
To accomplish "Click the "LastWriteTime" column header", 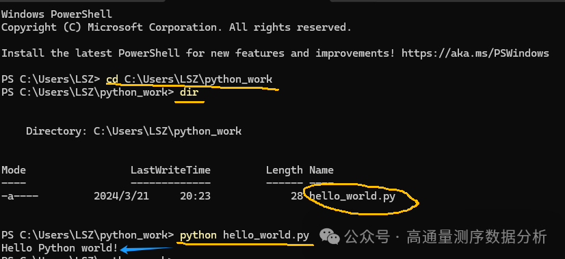I will pos(170,170).
